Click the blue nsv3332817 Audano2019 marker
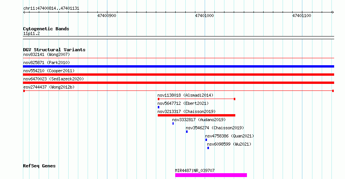The height and width of the screenshot is (179, 345). [x=173, y=123]
